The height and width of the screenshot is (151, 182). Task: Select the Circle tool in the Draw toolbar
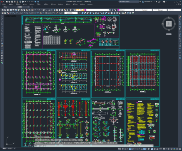pos(2,32)
